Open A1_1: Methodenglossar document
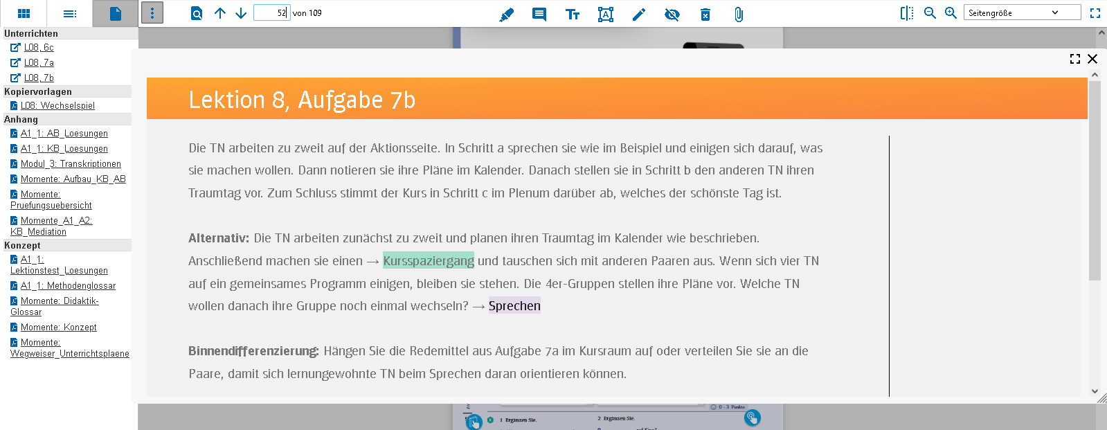This screenshot has height=430, width=1107. point(68,285)
